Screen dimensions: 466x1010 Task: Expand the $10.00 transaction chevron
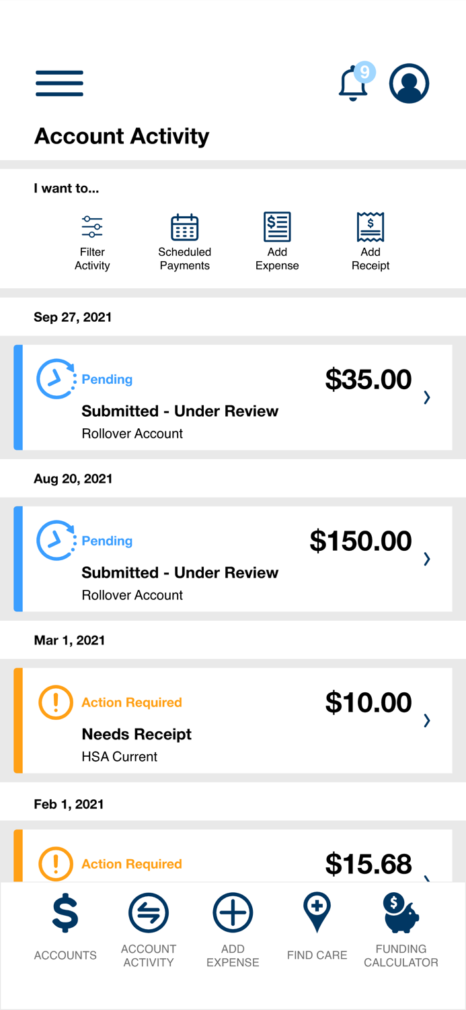(427, 720)
